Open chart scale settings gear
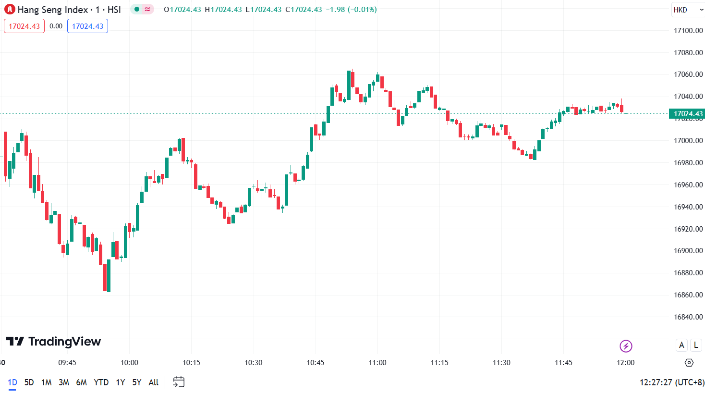705x393 pixels. [689, 363]
